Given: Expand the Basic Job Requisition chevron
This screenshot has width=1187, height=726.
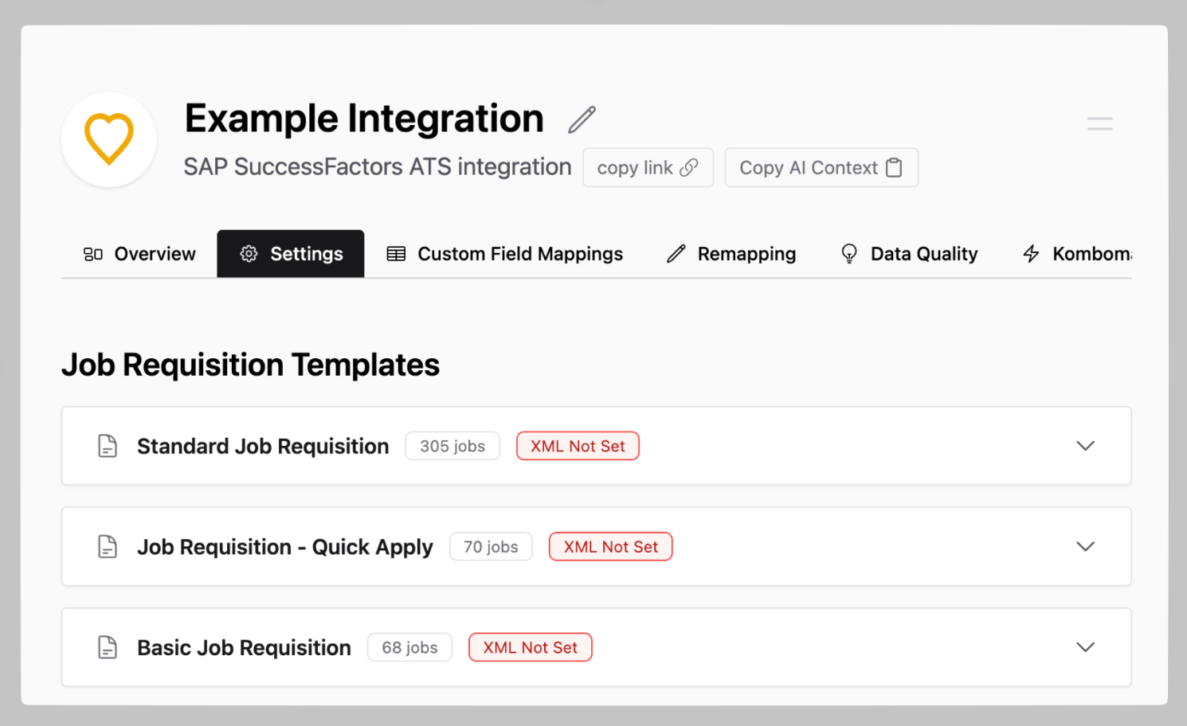Looking at the screenshot, I should coord(1085,647).
